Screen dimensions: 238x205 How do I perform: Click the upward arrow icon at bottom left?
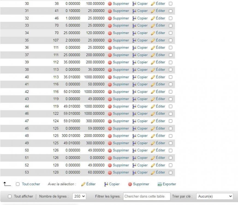[7, 184]
